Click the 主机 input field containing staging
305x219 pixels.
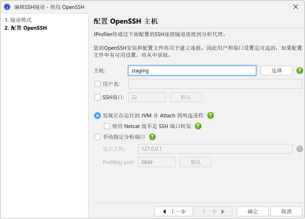(192, 71)
